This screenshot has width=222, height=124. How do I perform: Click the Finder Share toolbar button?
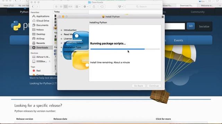[x=94, y=7]
